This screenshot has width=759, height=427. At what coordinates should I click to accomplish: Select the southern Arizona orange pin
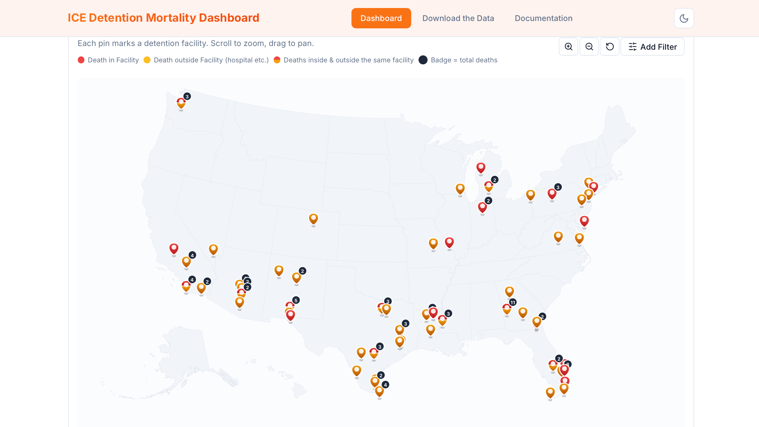click(239, 303)
